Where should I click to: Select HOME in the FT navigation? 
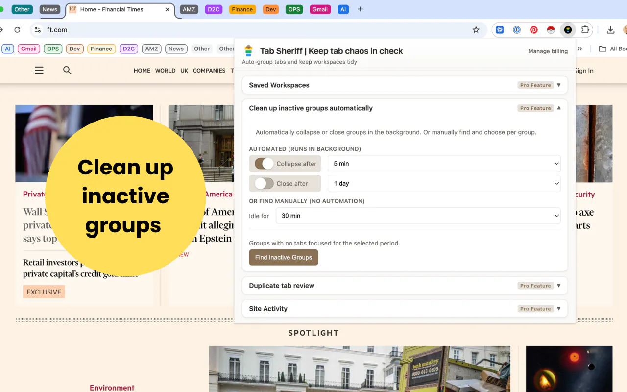(x=142, y=71)
